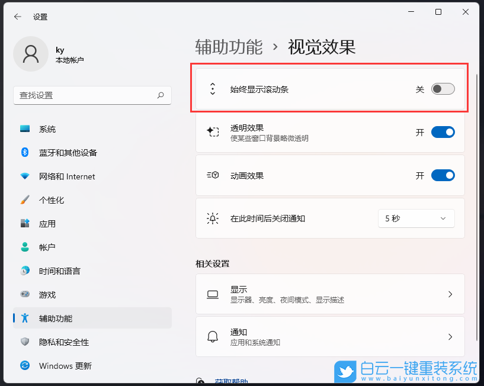Expand the 通知 related setting
The width and height of the screenshot is (484, 386).
click(x=329, y=337)
